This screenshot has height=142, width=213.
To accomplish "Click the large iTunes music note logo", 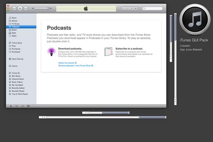I will 195,19.
